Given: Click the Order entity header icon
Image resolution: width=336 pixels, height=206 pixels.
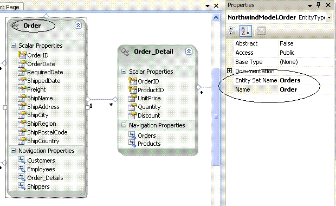Looking at the screenshot, I should pyautogui.click(x=15, y=26).
